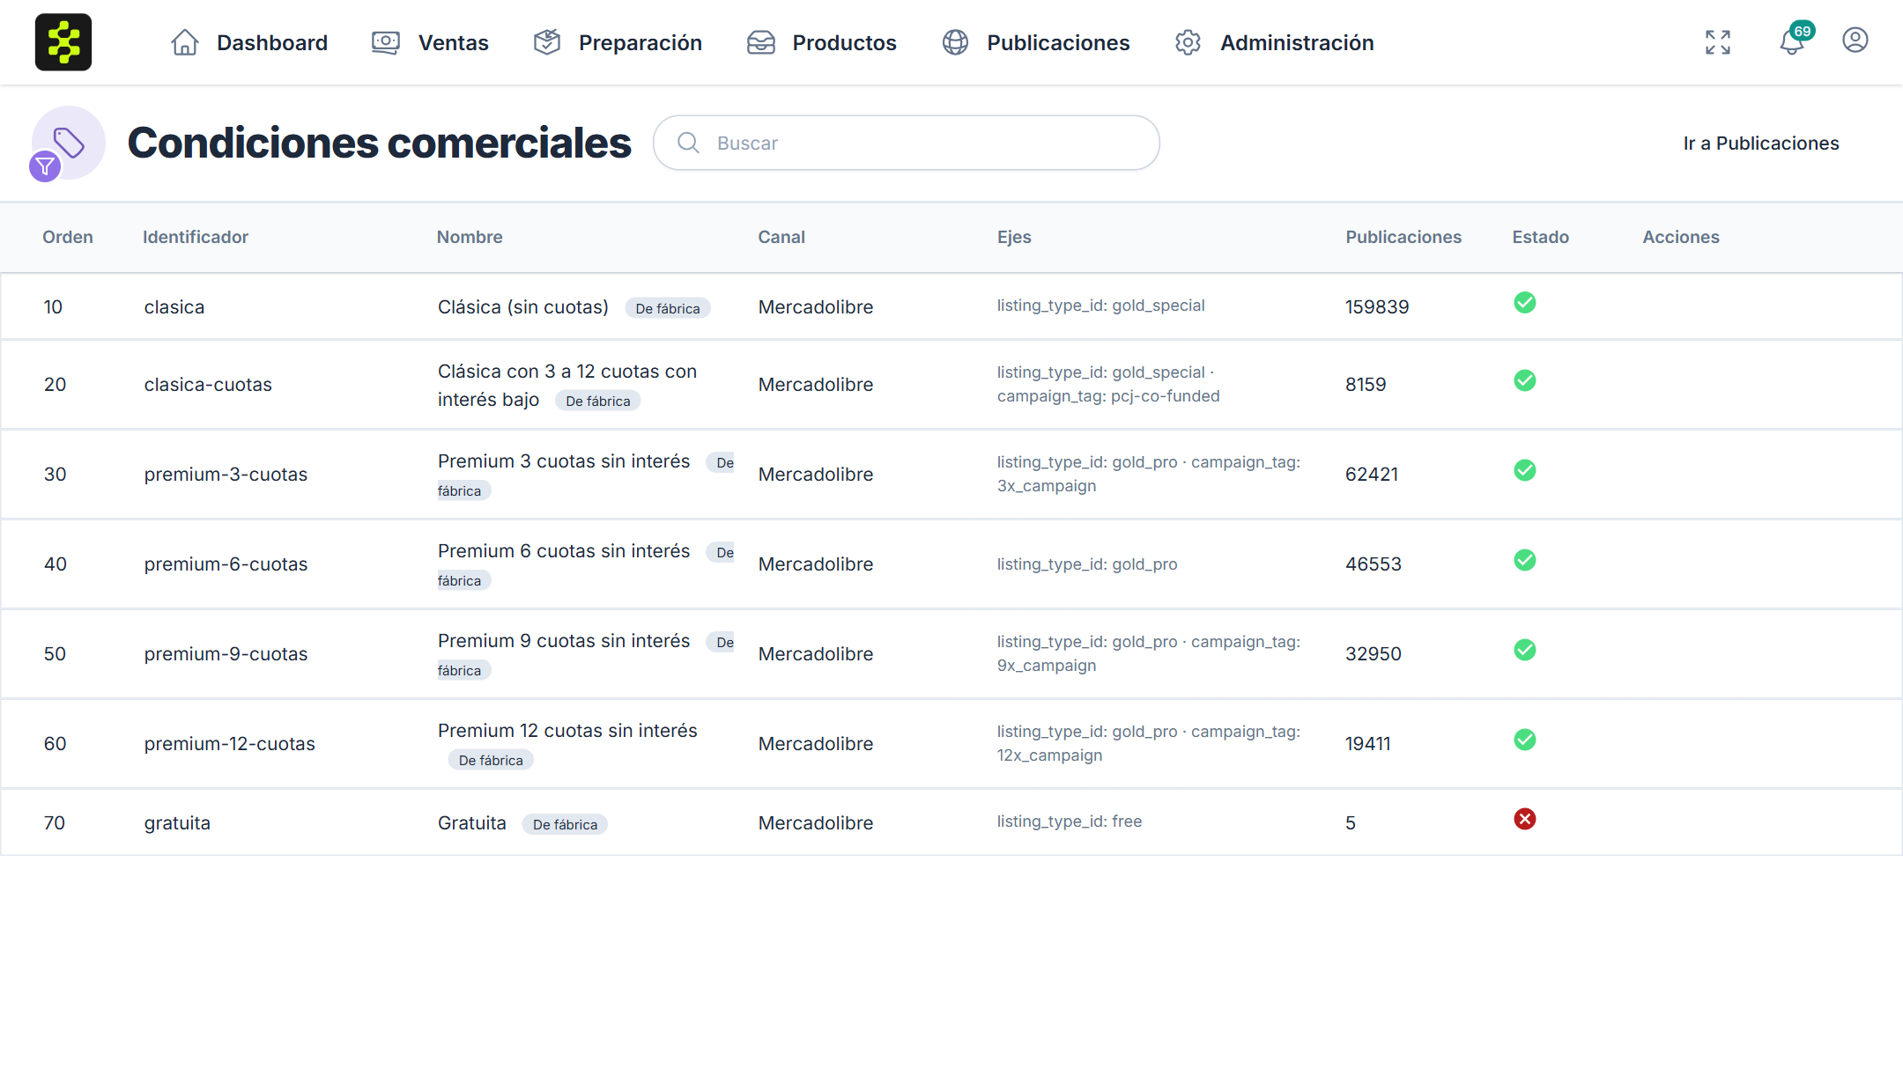Open the Dashboard menu

pos(249,42)
